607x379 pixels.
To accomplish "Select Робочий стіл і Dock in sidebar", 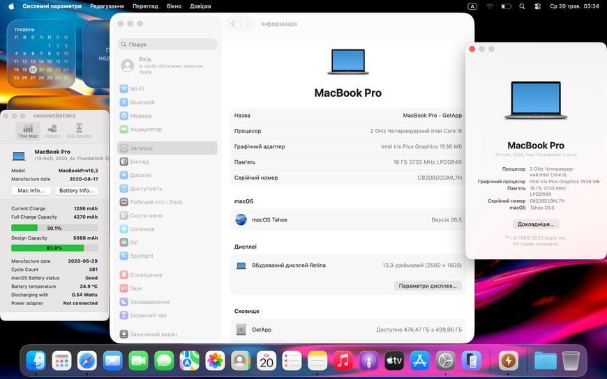I will pos(167,202).
